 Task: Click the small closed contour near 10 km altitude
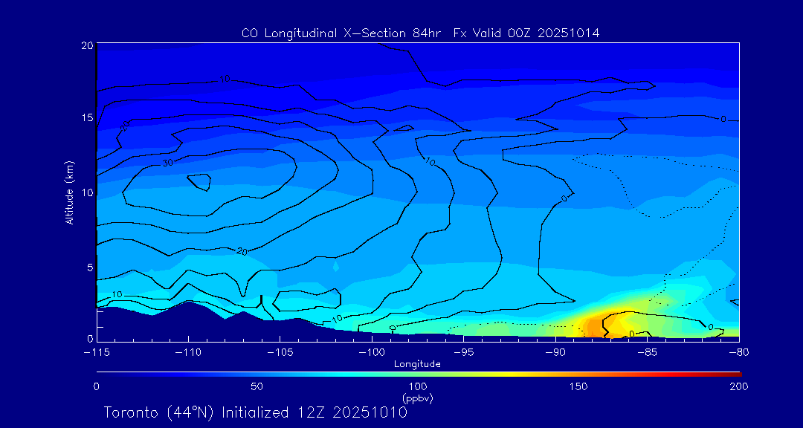[199, 181]
